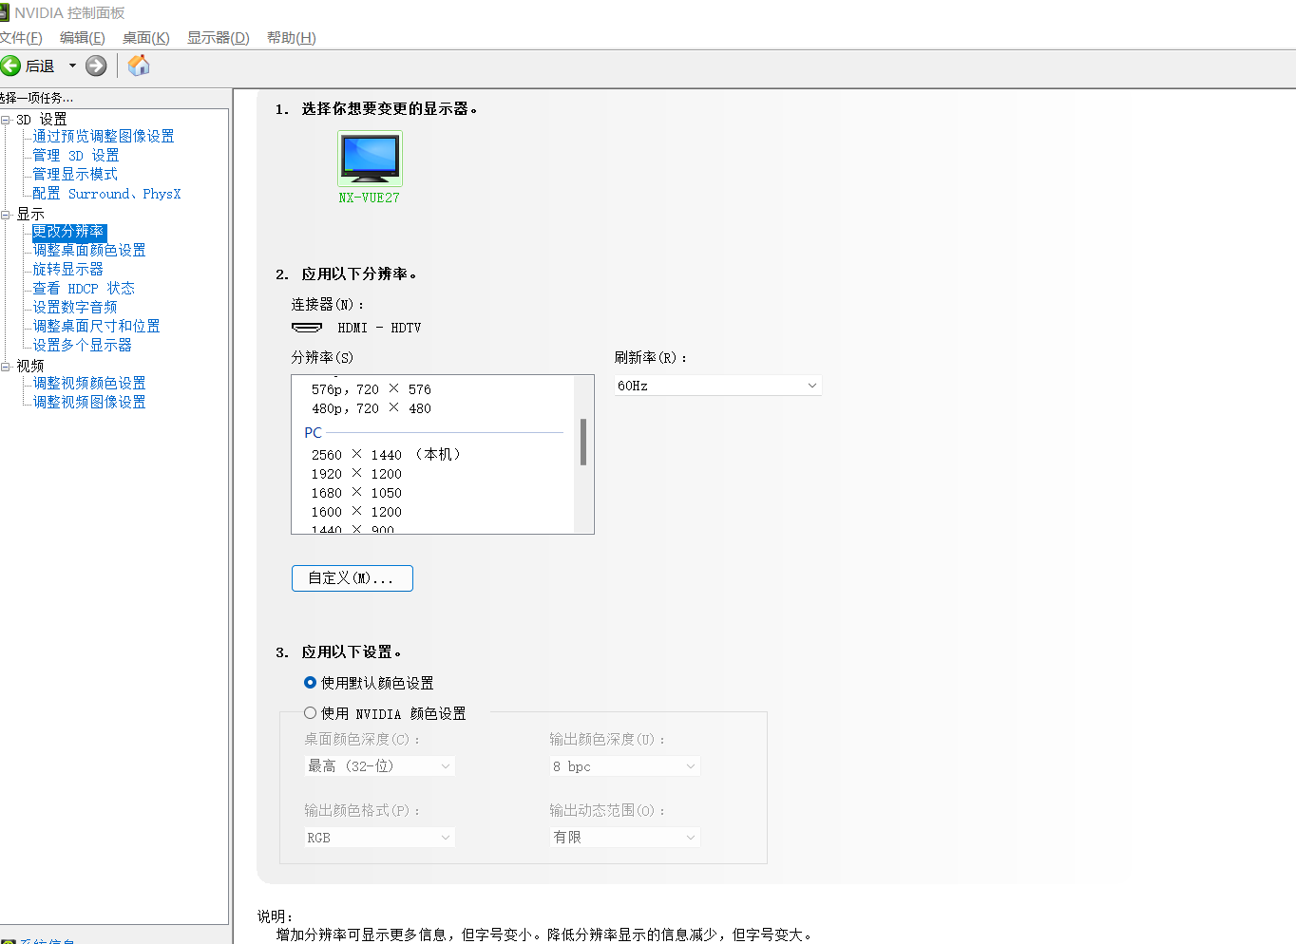Open 配置 Surround、PhysX

click(x=106, y=194)
